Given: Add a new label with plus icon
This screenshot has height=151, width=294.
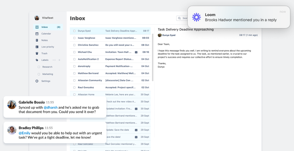Looking at the screenshot, I should pyautogui.click(x=59, y=60).
